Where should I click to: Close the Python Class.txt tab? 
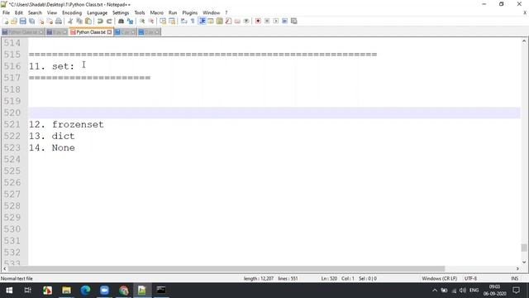[109, 32]
